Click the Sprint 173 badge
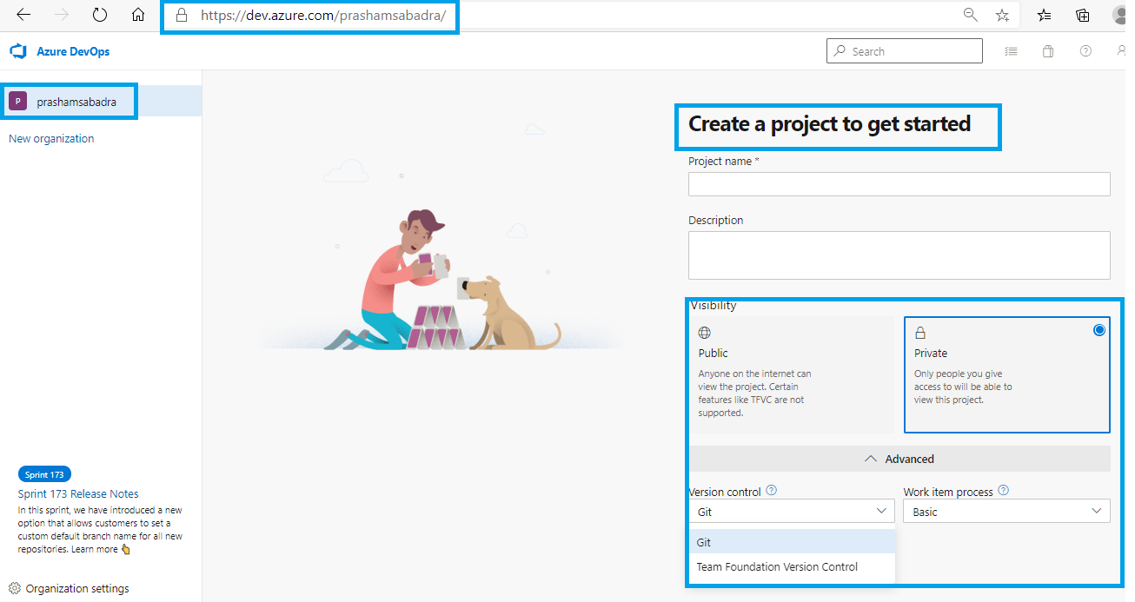This screenshot has width=1135, height=602. coord(44,474)
